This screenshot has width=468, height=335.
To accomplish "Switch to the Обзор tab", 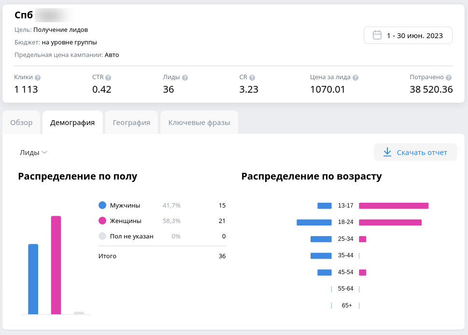I will 21,123.
